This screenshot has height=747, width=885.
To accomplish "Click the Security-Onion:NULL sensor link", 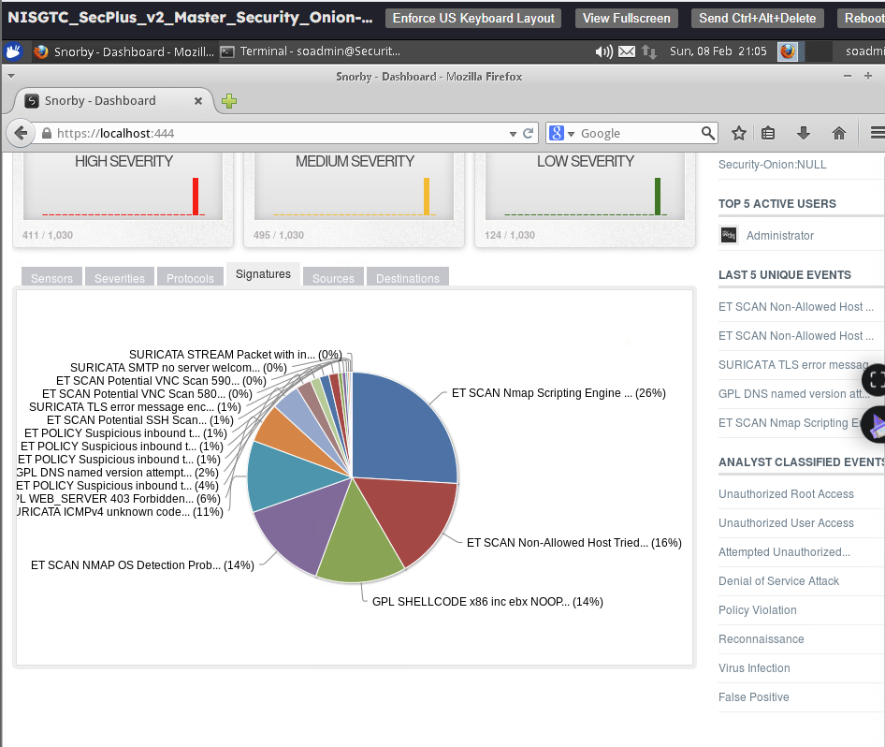I will [x=772, y=165].
